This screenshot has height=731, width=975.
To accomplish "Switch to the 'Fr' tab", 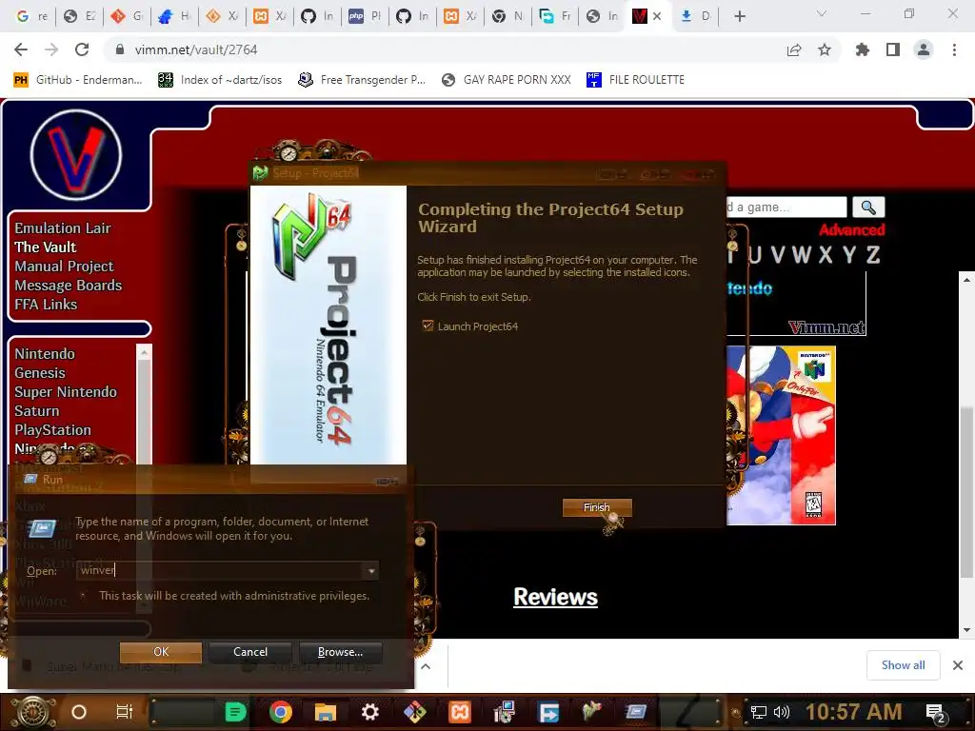I will click(x=555, y=16).
